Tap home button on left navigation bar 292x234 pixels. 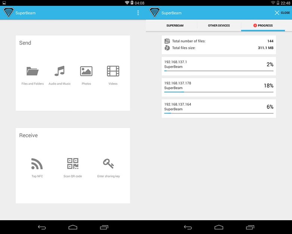click(73, 227)
